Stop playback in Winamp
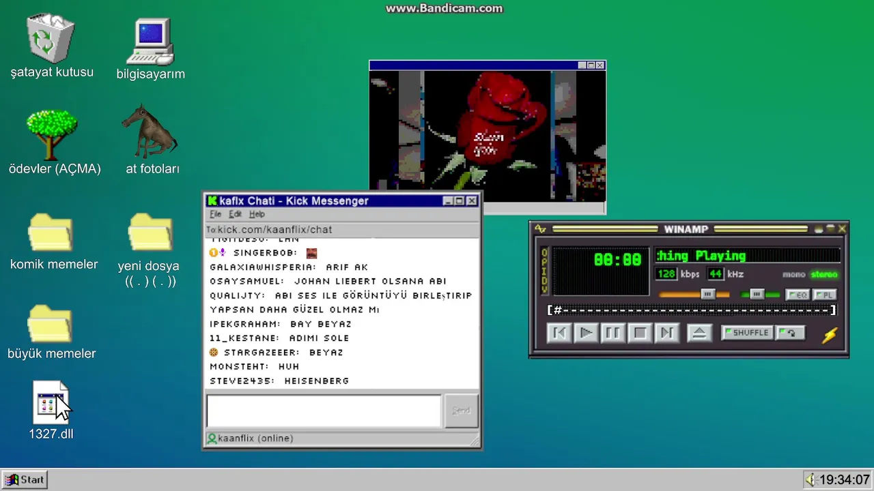Screen dimensions: 874x491 640,333
